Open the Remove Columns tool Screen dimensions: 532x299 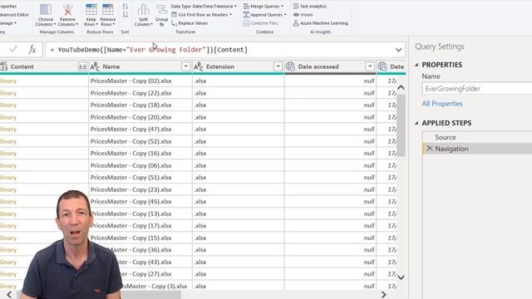(68, 15)
